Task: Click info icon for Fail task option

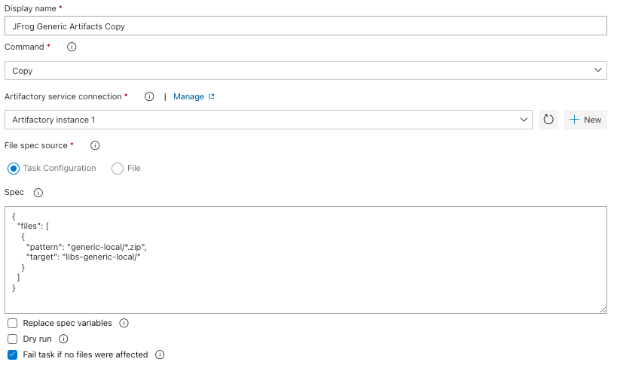Action: (160, 355)
